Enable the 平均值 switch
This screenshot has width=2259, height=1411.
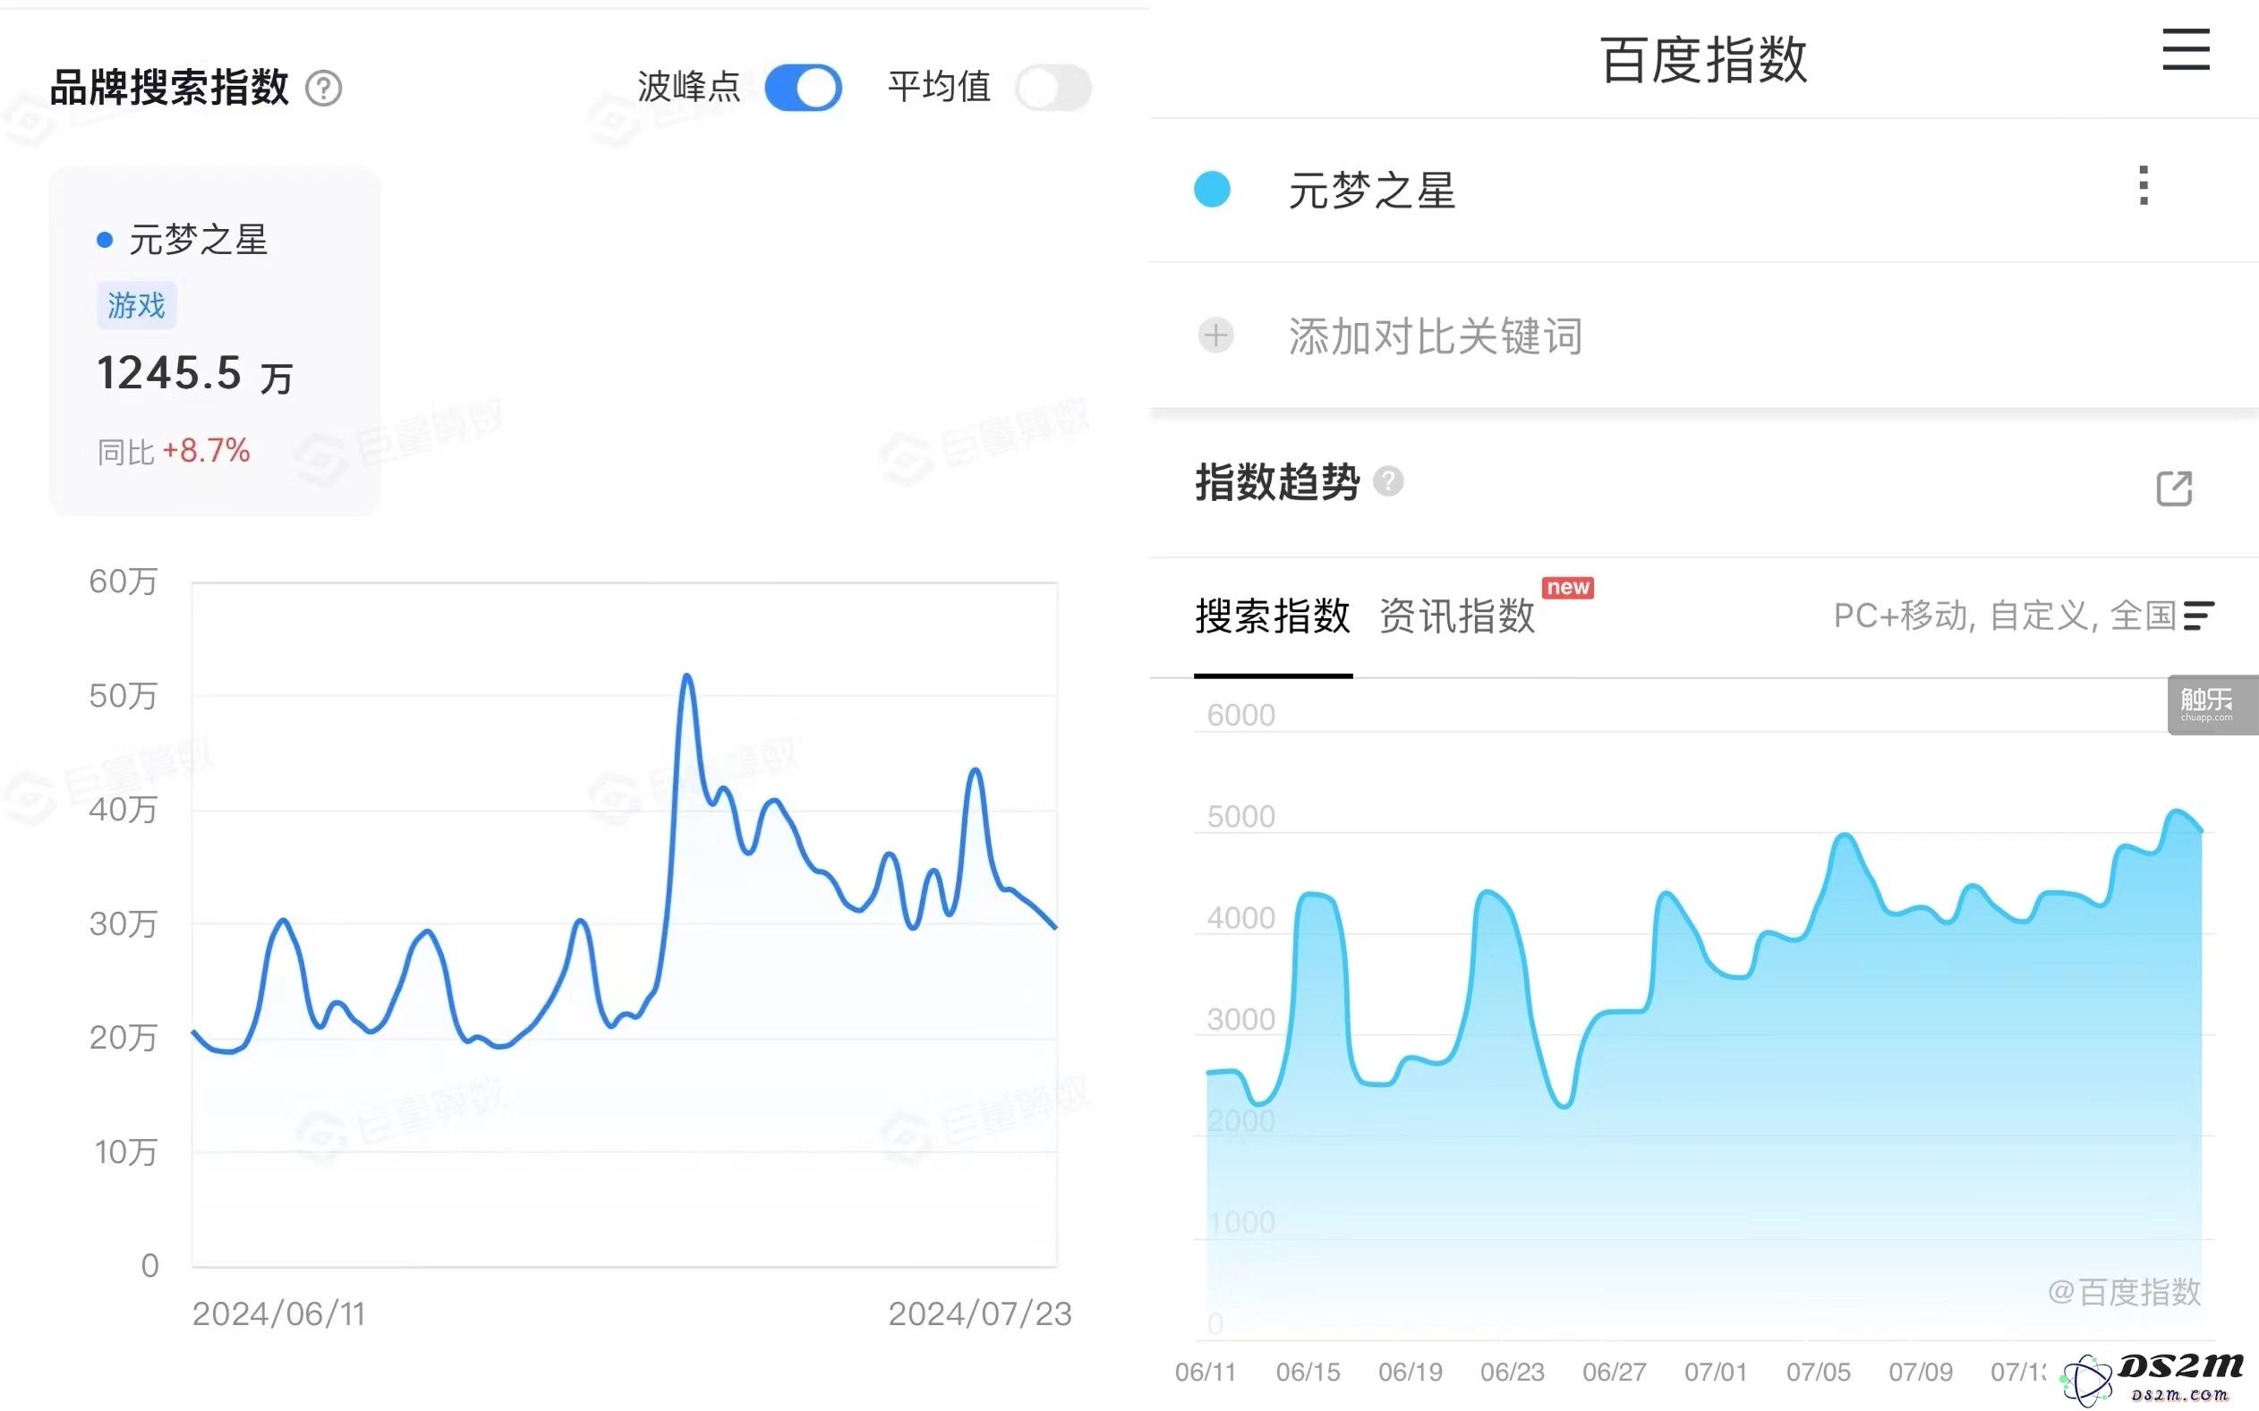coord(1053,88)
